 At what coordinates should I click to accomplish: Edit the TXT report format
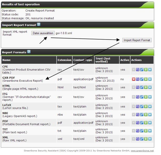coord(142,131)
